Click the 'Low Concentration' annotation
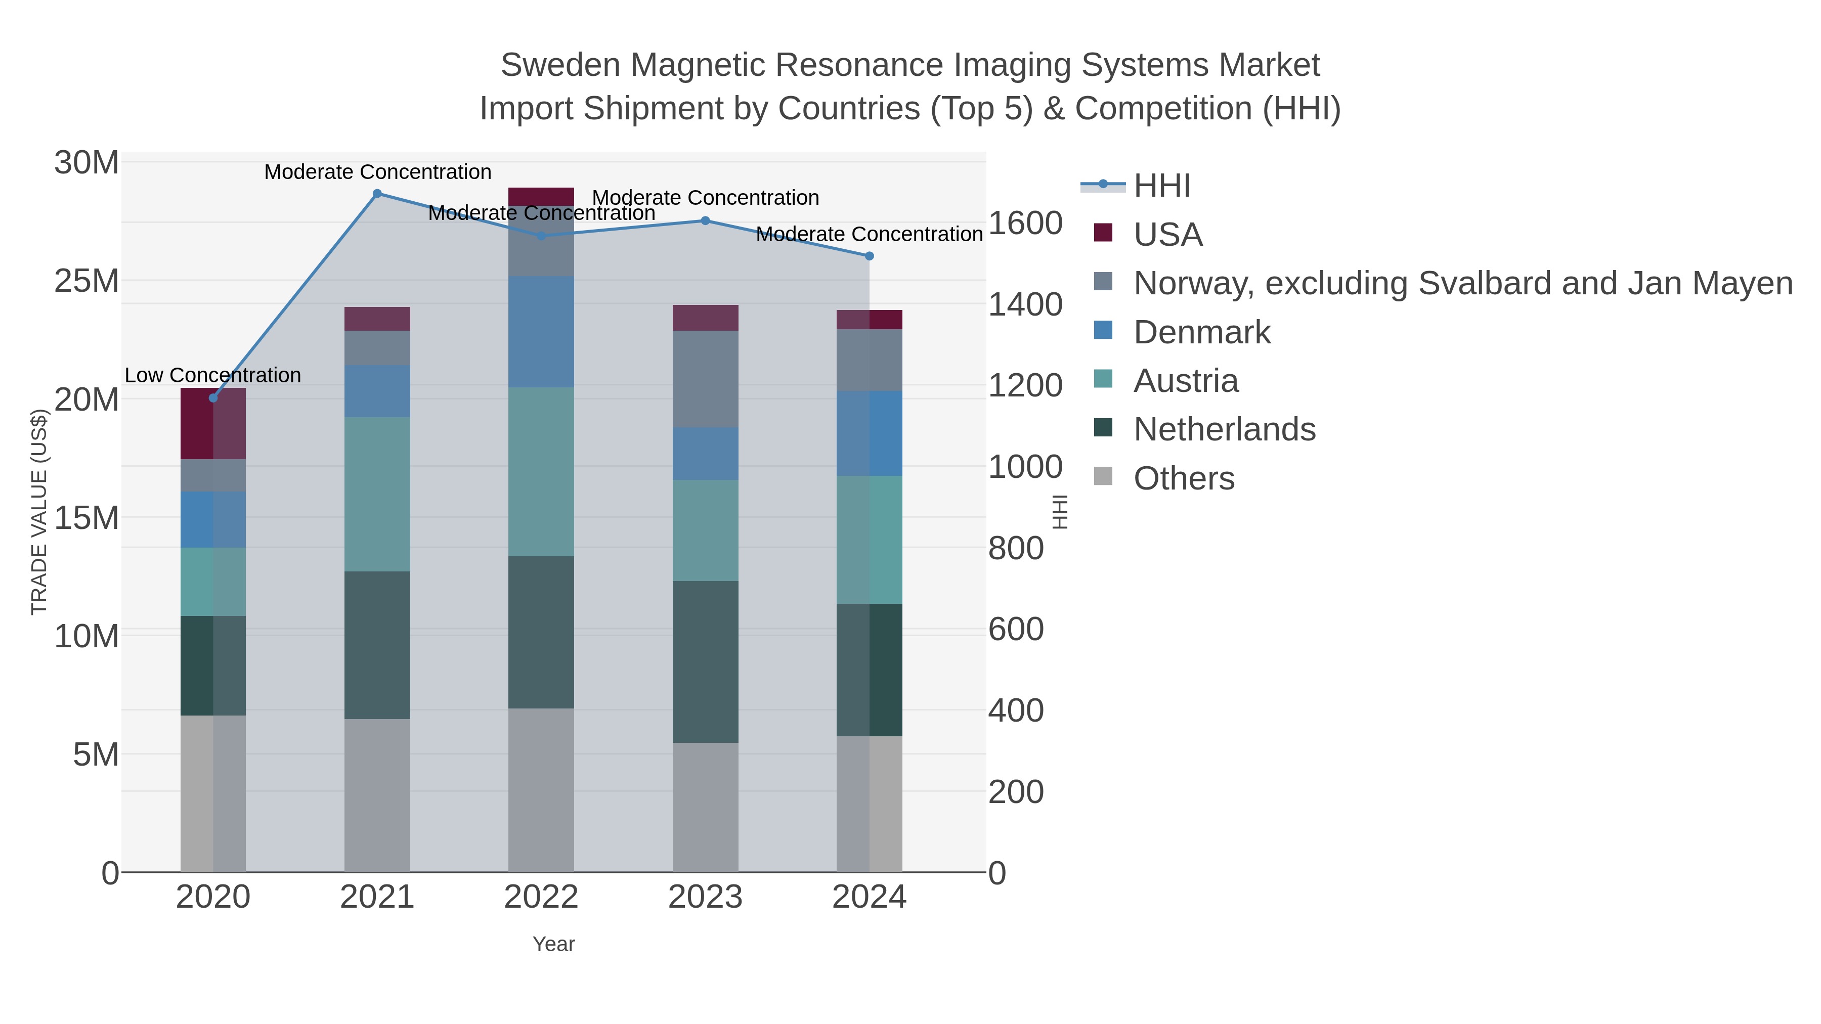The height and width of the screenshot is (1024, 1821). (213, 375)
